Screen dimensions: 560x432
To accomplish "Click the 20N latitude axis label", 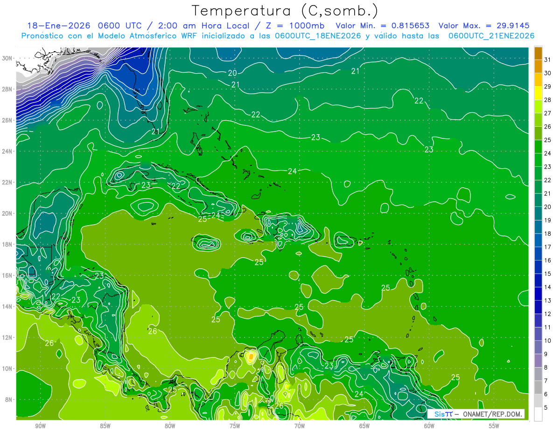I will pyautogui.click(x=8, y=213).
